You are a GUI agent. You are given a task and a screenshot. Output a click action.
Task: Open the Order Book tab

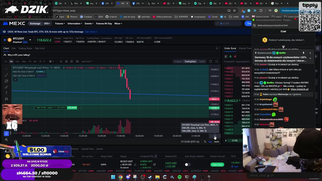point(230,48)
